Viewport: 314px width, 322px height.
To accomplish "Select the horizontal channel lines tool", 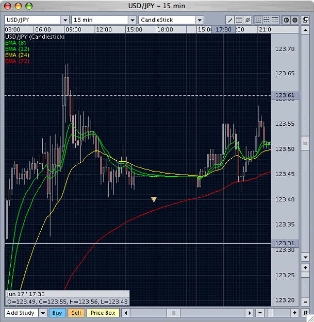I will coord(239,20).
